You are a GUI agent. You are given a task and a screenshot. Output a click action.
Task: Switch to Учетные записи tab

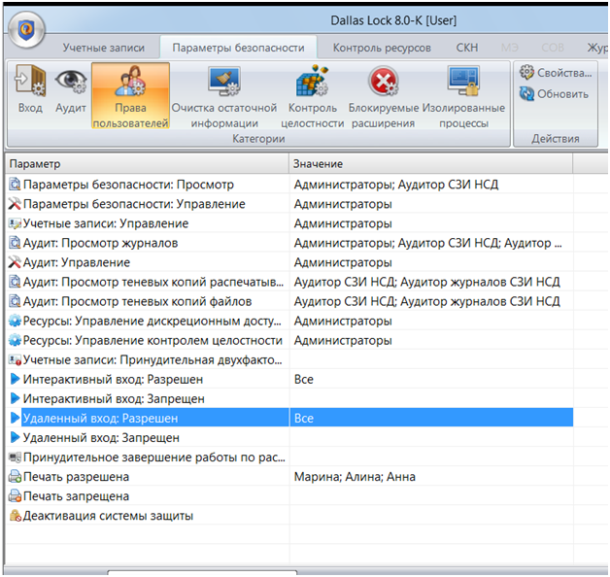point(104,48)
